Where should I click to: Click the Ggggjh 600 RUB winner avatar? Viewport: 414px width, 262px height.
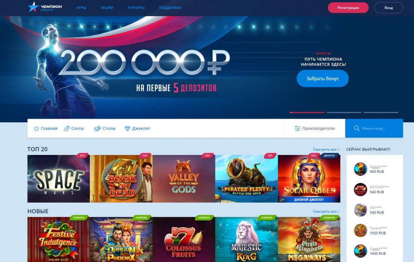[360, 169]
